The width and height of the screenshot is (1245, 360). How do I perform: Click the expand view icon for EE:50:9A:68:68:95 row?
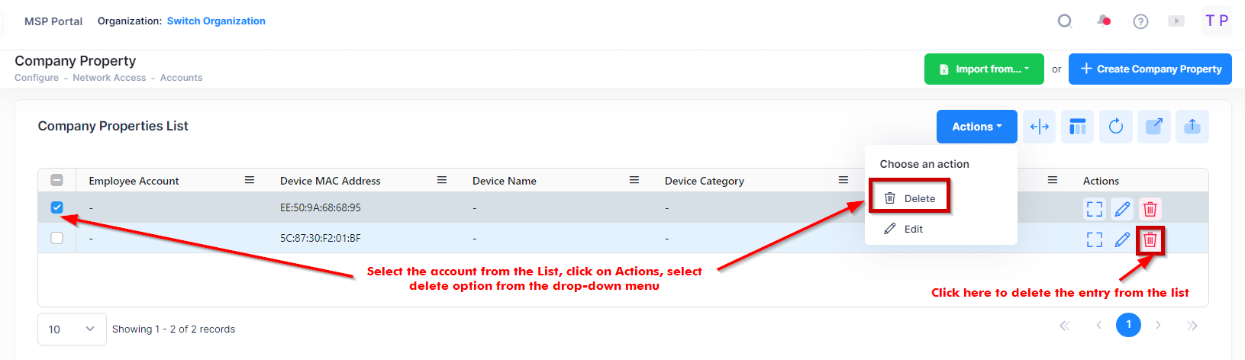1095,208
